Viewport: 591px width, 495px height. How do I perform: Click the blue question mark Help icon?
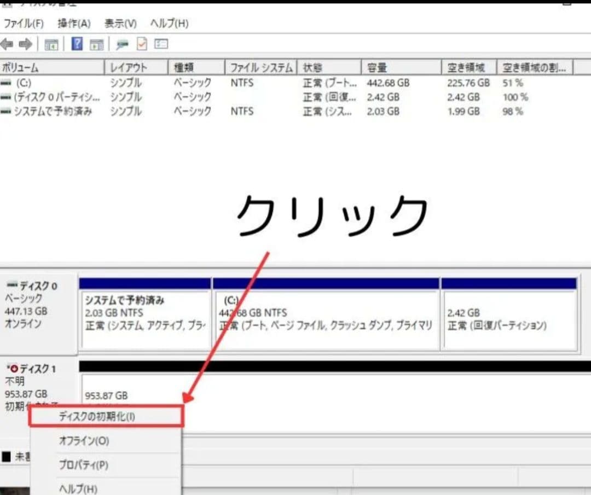pyautogui.click(x=77, y=44)
